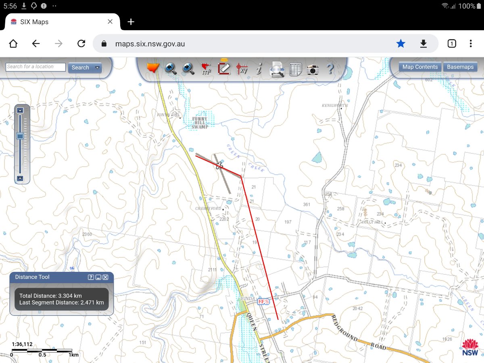Click the Search for a location field

click(x=35, y=67)
